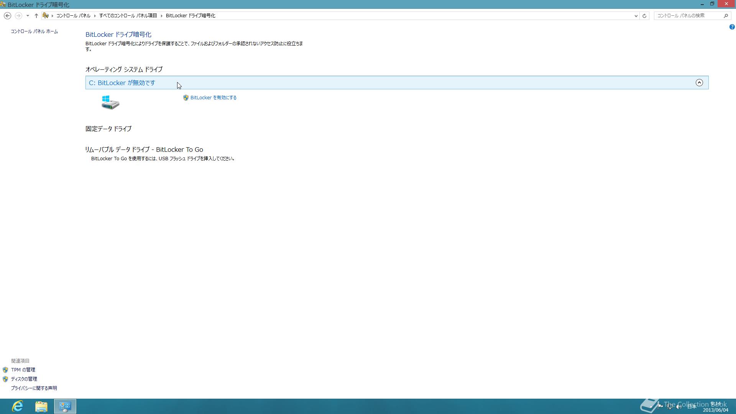The image size is (736, 414).
Task: Click the 関連項目 label
Action: 20,361
